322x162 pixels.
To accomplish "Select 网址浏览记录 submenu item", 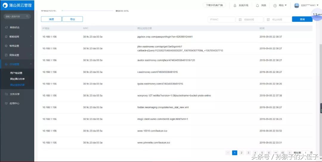I will 18,85.
